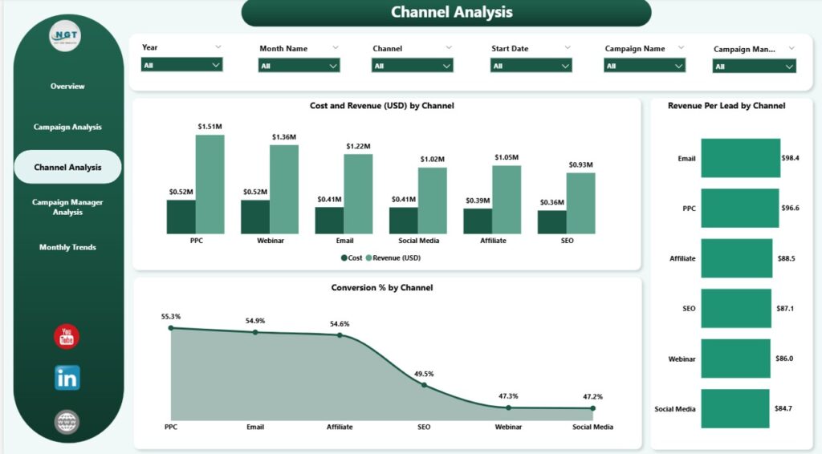Image resolution: width=822 pixels, height=454 pixels.
Task: Click the website globe icon
Action: click(x=67, y=422)
